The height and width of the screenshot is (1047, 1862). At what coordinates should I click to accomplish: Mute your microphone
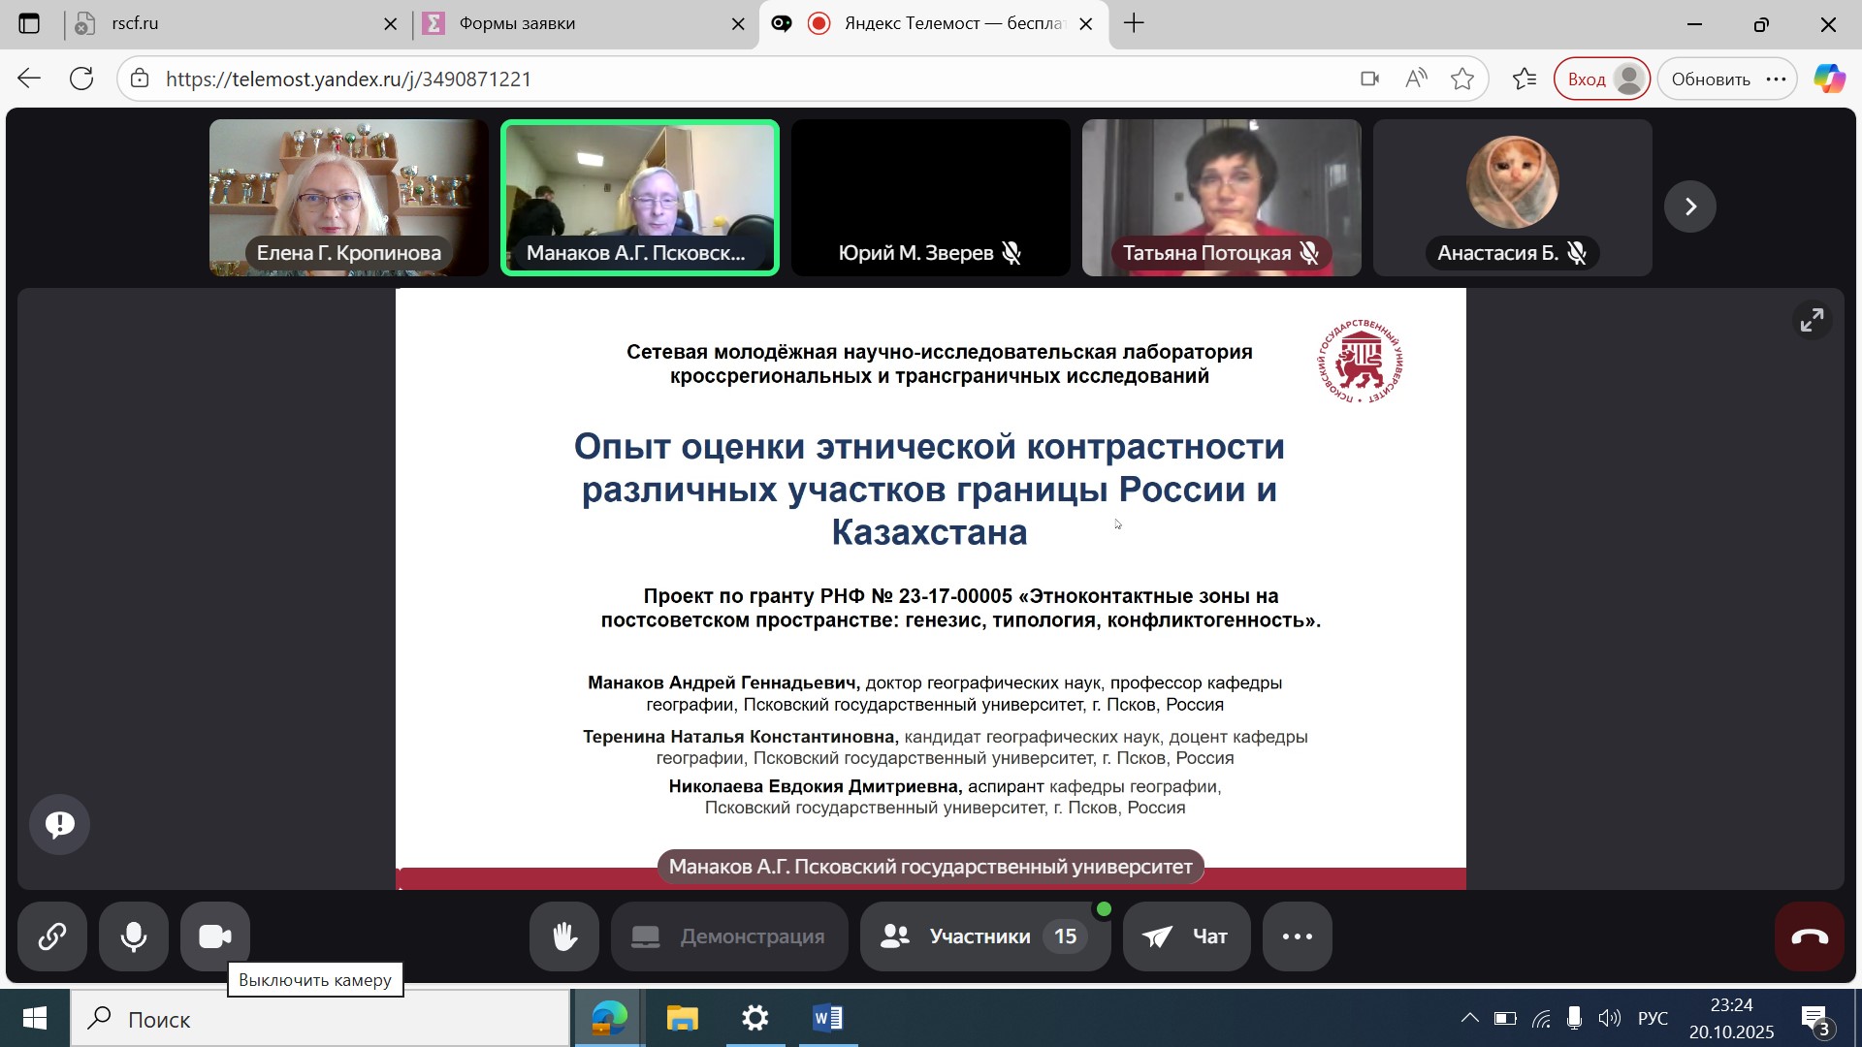134,936
